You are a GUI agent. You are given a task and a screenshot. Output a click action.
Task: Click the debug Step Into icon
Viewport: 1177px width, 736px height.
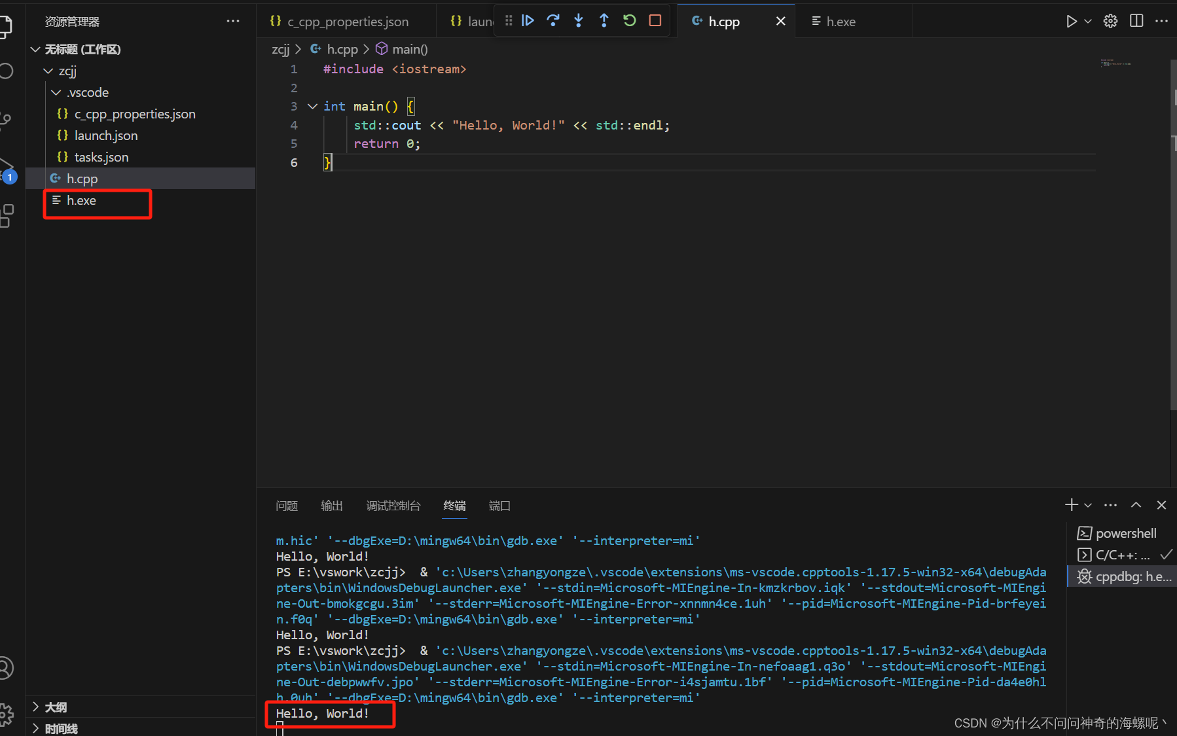[x=579, y=21]
